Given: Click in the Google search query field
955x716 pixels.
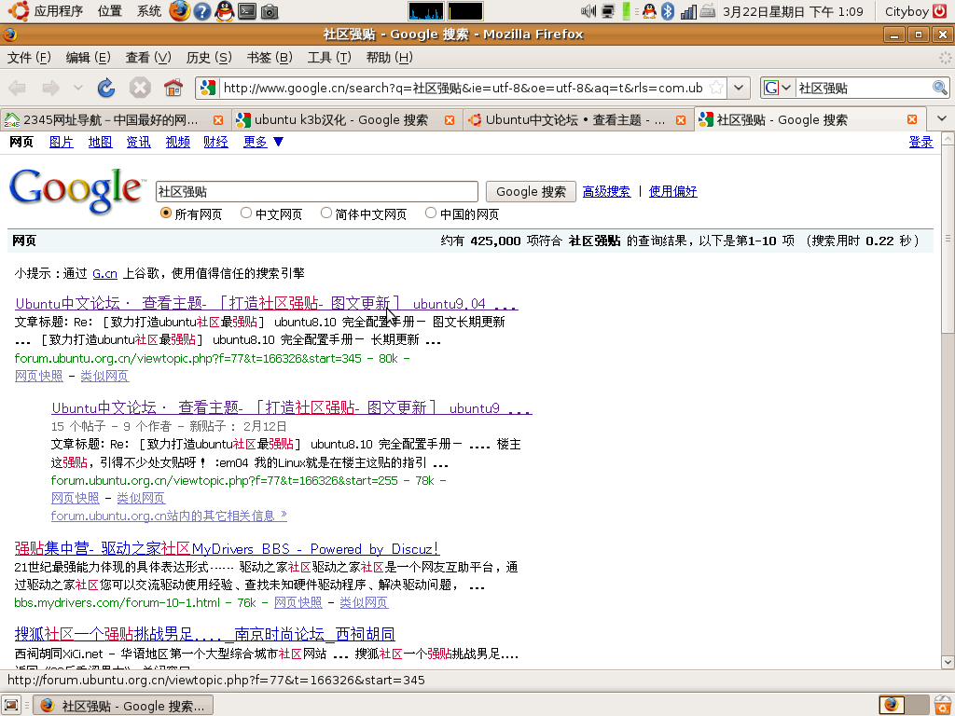Looking at the screenshot, I should click(x=317, y=192).
